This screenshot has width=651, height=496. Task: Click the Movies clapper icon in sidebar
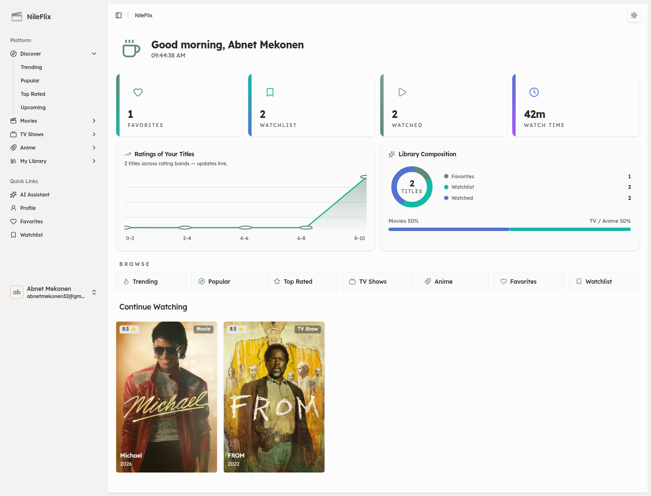click(13, 121)
